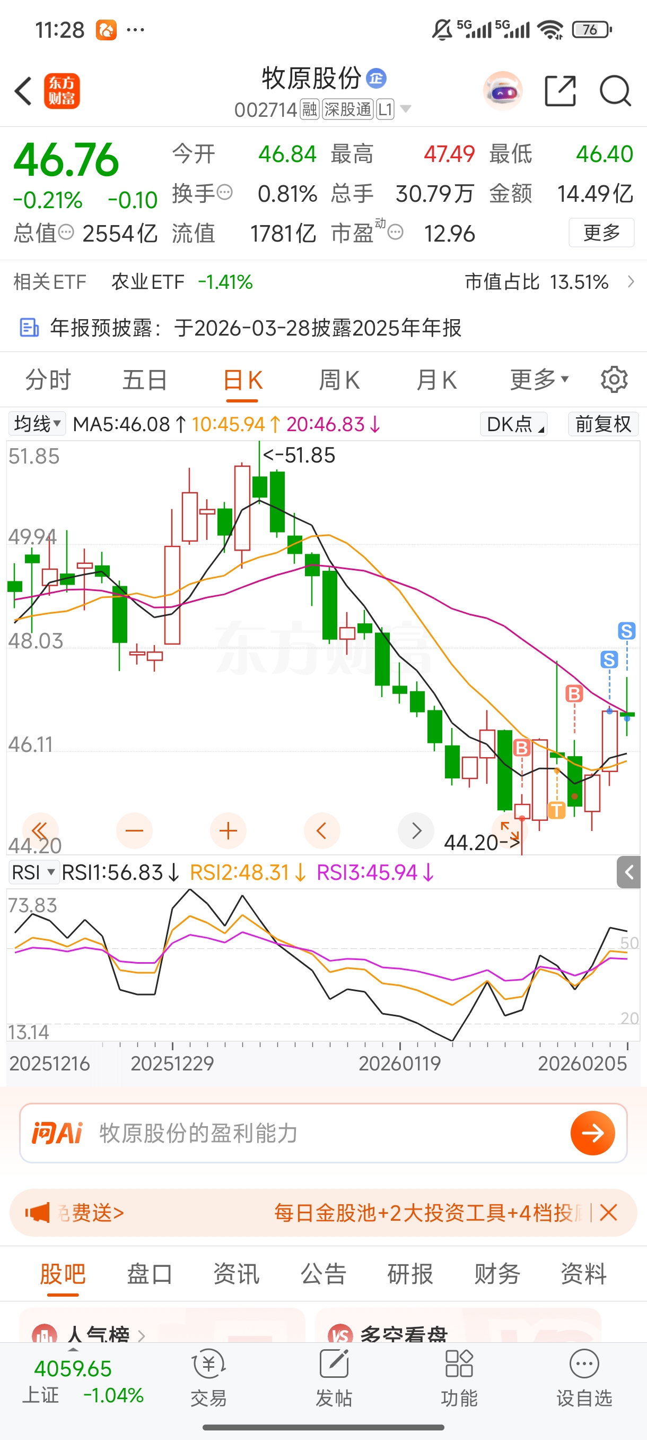Expand the stock code dropdown triangle
This screenshot has width=647, height=1440.
(406, 108)
